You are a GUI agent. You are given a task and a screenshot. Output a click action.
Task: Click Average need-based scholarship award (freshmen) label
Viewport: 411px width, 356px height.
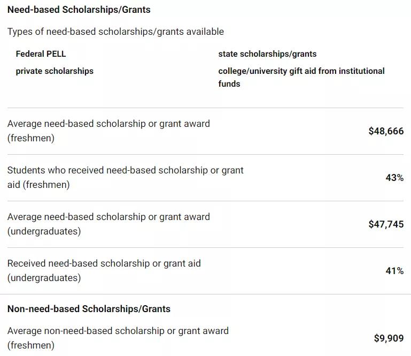108,131
